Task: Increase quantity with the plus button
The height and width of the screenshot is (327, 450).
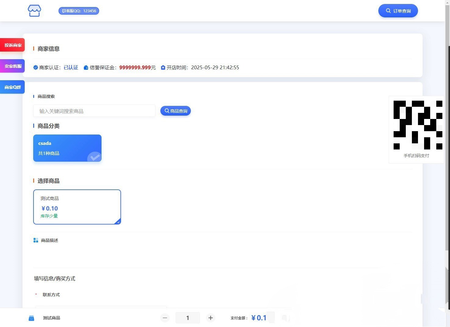Action: (x=210, y=318)
